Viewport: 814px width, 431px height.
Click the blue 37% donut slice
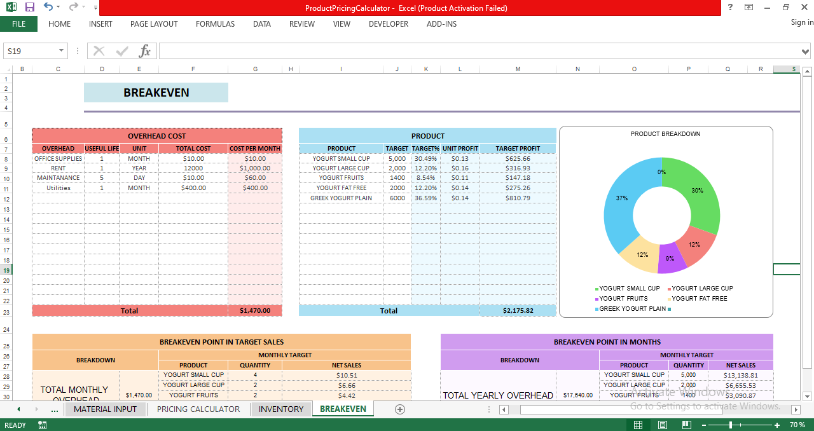pyautogui.click(x=621, y=198)
